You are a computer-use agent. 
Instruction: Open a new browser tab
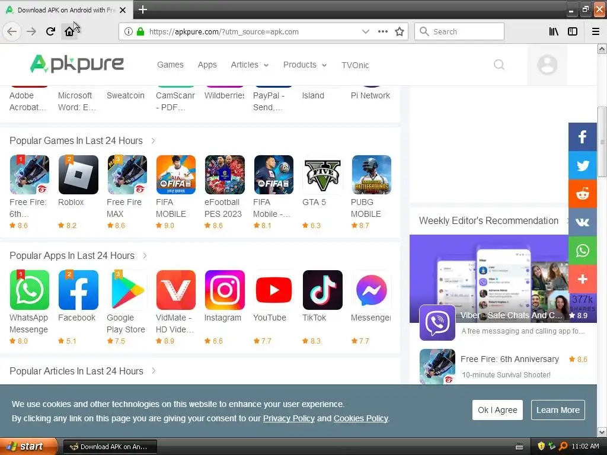click(x=142, y=9)
